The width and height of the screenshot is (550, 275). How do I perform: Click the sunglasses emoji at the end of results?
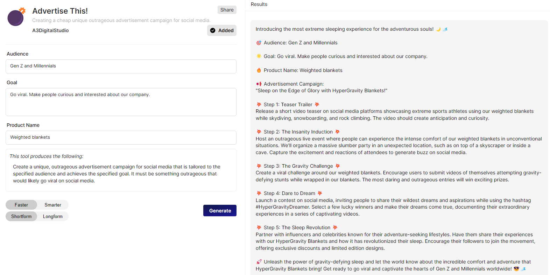(x=516, y=269)
